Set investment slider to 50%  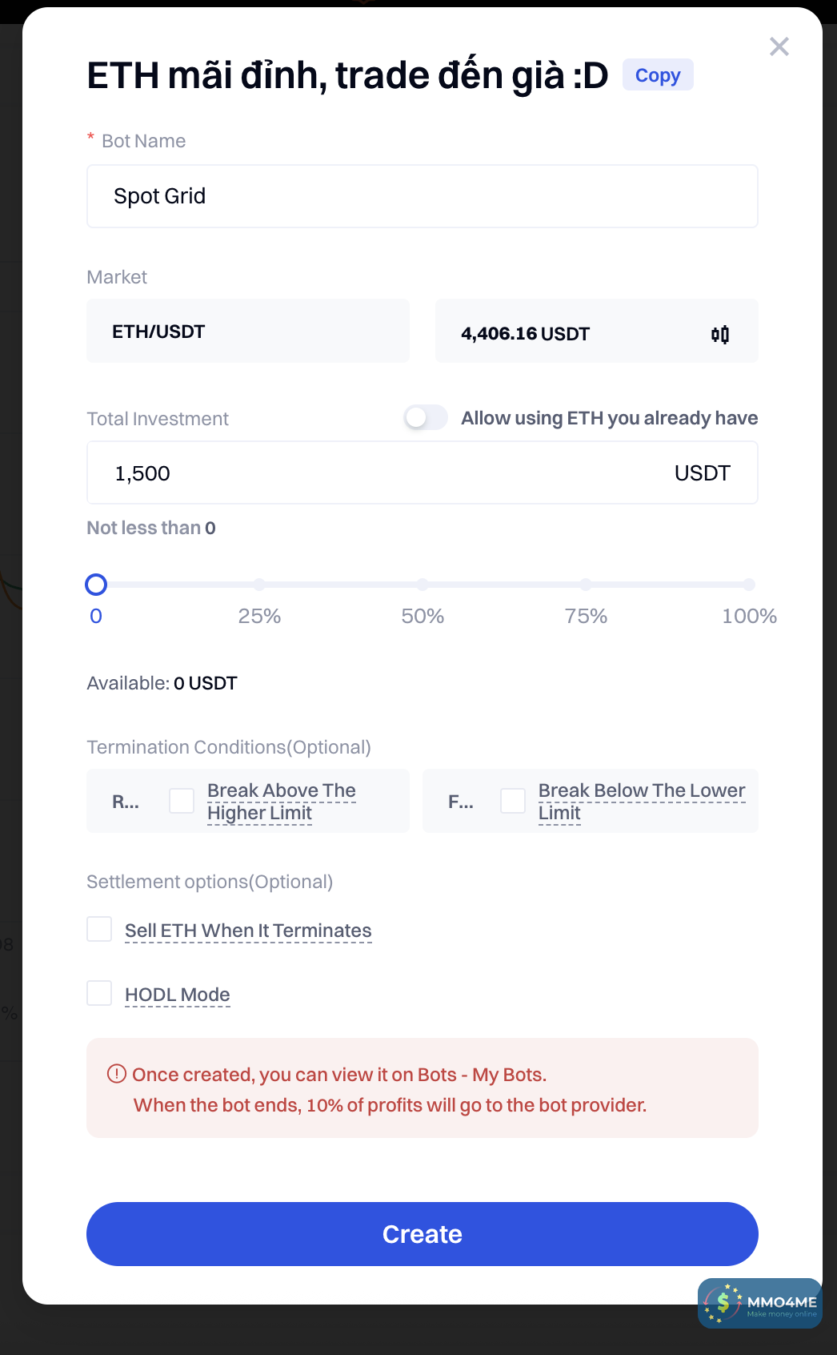(423, 585)
